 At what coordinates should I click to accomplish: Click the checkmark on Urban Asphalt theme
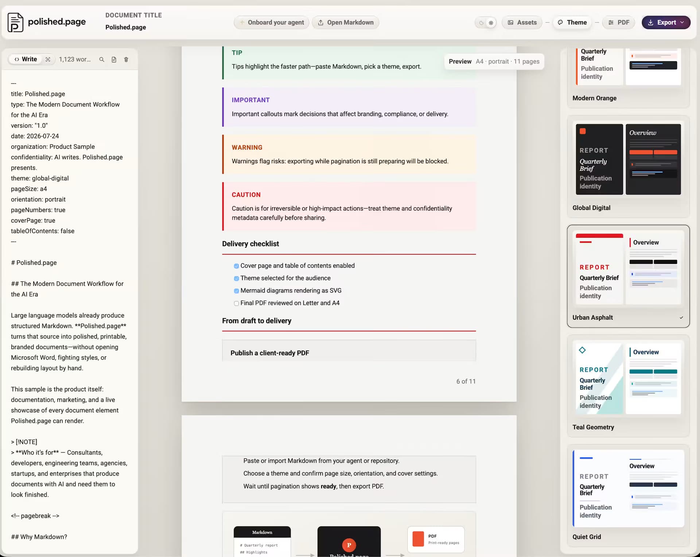click(x=681, y=318)
